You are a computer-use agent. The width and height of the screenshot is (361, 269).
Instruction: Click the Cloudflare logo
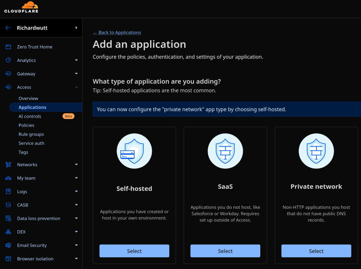21,7
